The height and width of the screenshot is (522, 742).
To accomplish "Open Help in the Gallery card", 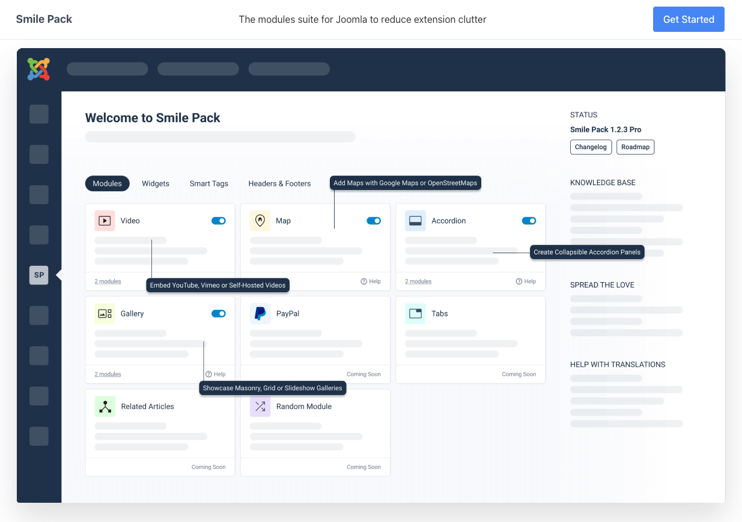I will [215, 374].
